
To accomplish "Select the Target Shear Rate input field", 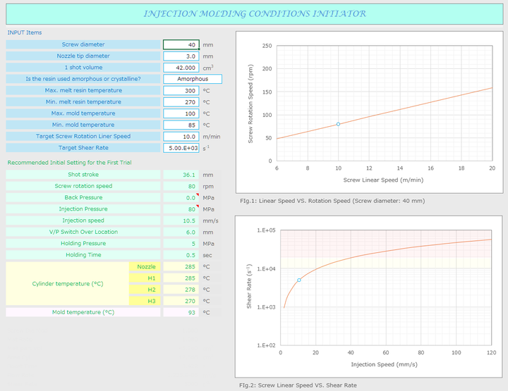I will point(181,148).
